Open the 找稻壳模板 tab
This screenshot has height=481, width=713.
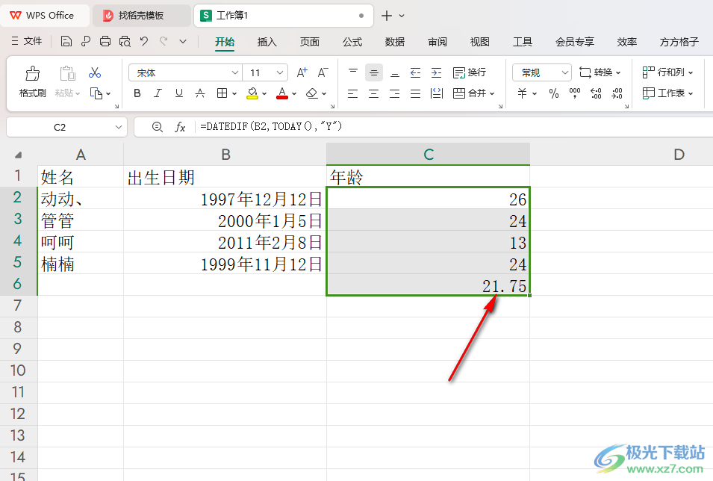141,16
